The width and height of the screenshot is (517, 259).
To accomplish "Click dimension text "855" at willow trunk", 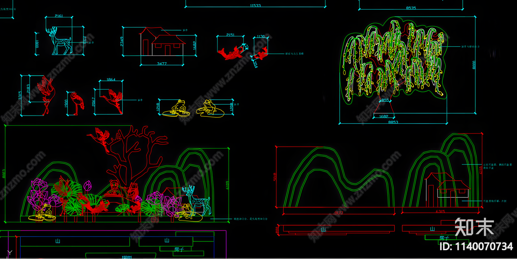I will [x=385, y=100].
